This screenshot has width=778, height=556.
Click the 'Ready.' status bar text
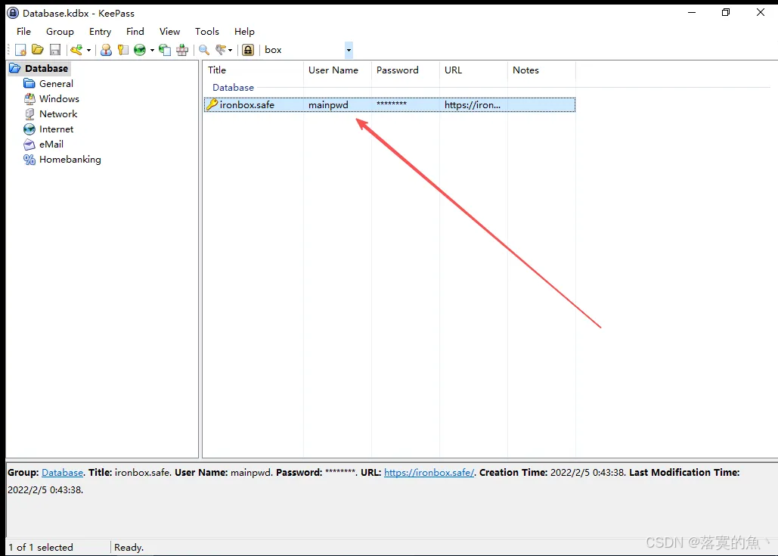(129, 547)
